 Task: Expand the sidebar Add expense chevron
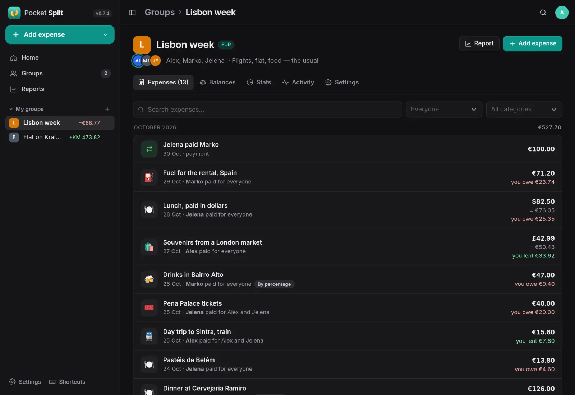tap(105, 35)
